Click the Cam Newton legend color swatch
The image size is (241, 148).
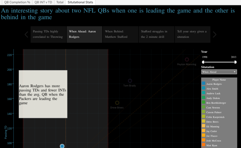pos(203,107)
